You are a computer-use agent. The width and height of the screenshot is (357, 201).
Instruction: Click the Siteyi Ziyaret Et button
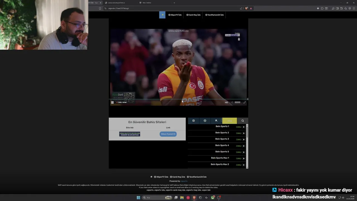168,134
